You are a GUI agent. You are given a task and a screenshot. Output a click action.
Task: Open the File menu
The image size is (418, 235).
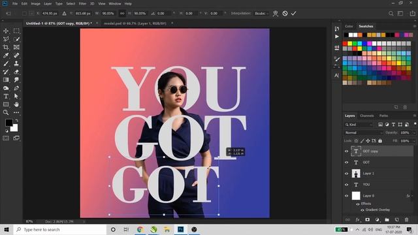15,4
